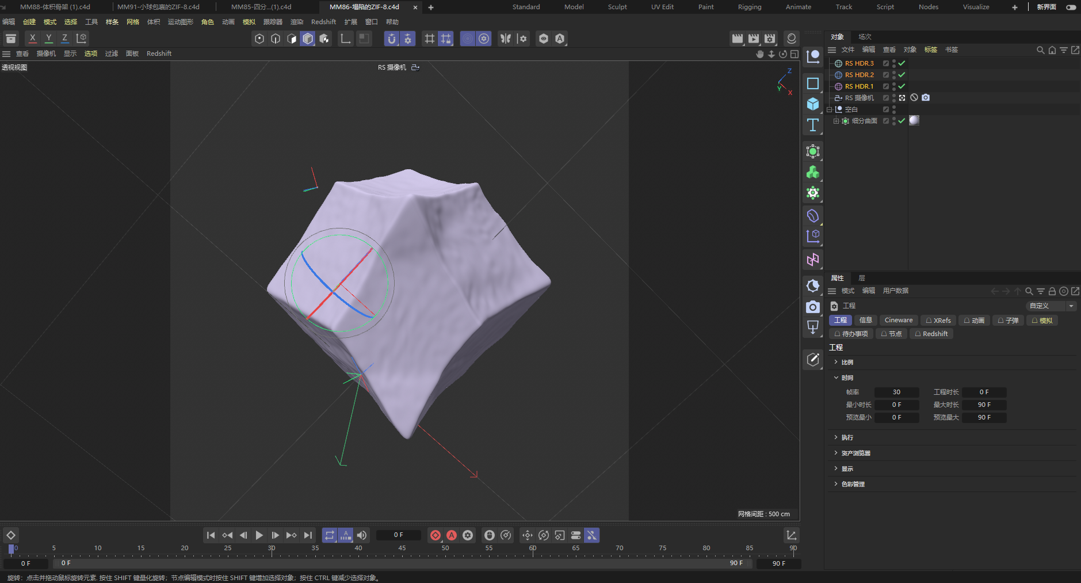Click the current frame field 0 F
Viewport: 1081px width, 583px height.
point(398,535)
